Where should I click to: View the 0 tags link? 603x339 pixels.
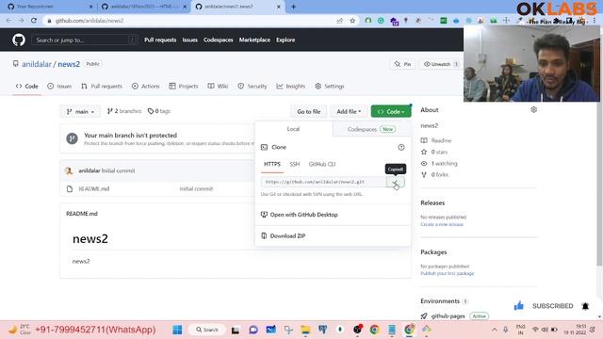[159, 111]
